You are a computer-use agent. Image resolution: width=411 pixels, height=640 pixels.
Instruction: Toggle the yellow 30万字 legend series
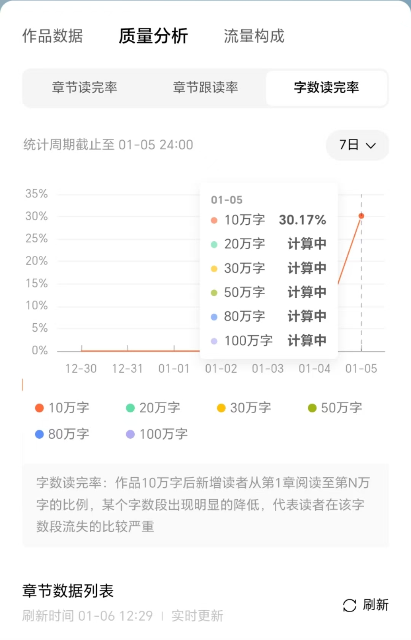coord(244,408)
